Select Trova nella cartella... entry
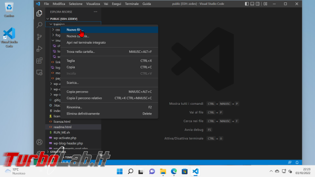The width and height of the screenshot is (315, 177). (110, 52)
